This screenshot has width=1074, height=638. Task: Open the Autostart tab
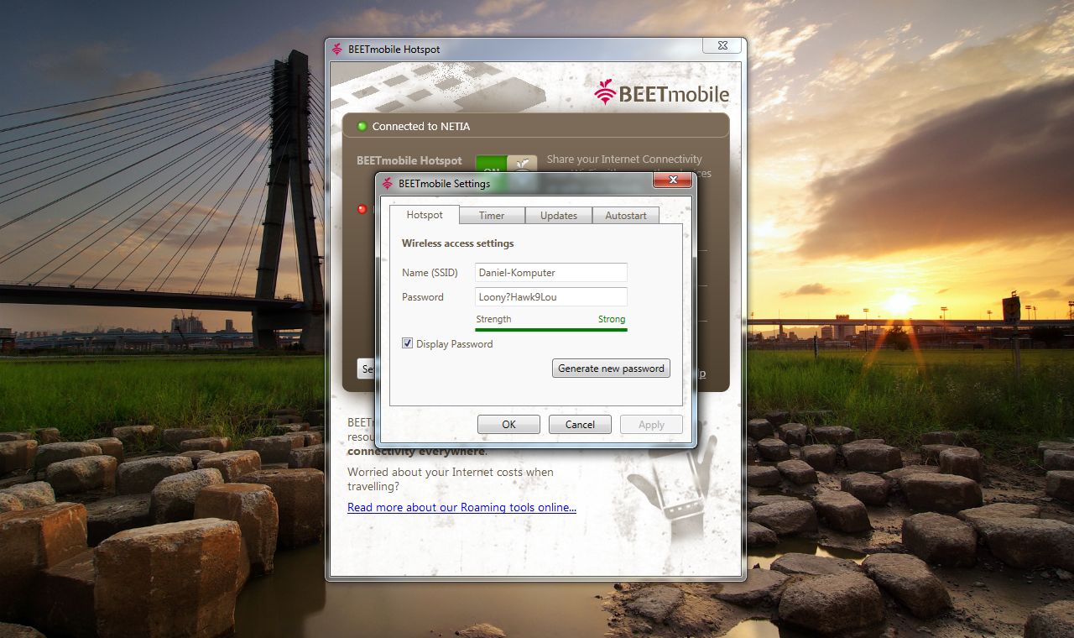(x=626, y=216)
